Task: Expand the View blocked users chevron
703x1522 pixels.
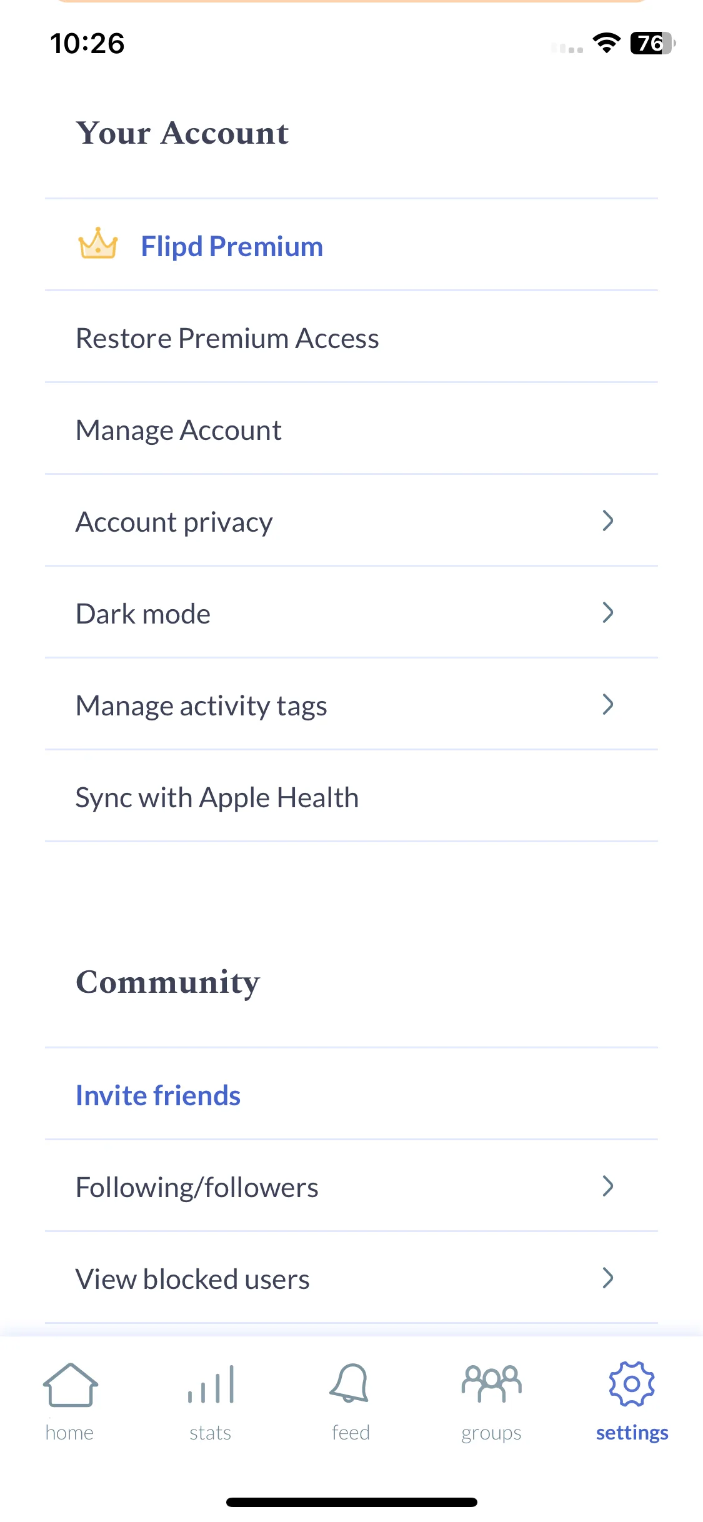Action: coord(607,1278)
